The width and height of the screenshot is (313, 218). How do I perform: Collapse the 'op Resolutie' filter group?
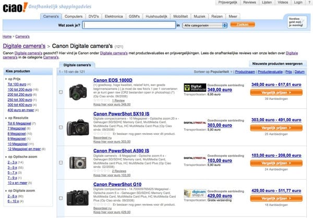6,118
